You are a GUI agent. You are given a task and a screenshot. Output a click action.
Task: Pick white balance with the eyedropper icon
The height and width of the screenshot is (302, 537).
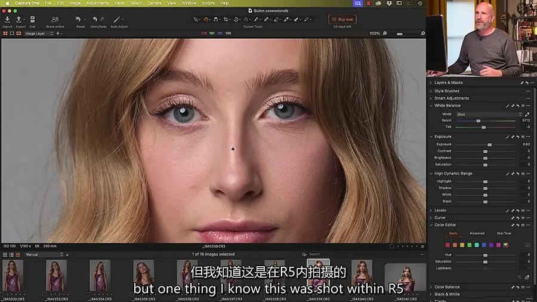pos(527,114)
